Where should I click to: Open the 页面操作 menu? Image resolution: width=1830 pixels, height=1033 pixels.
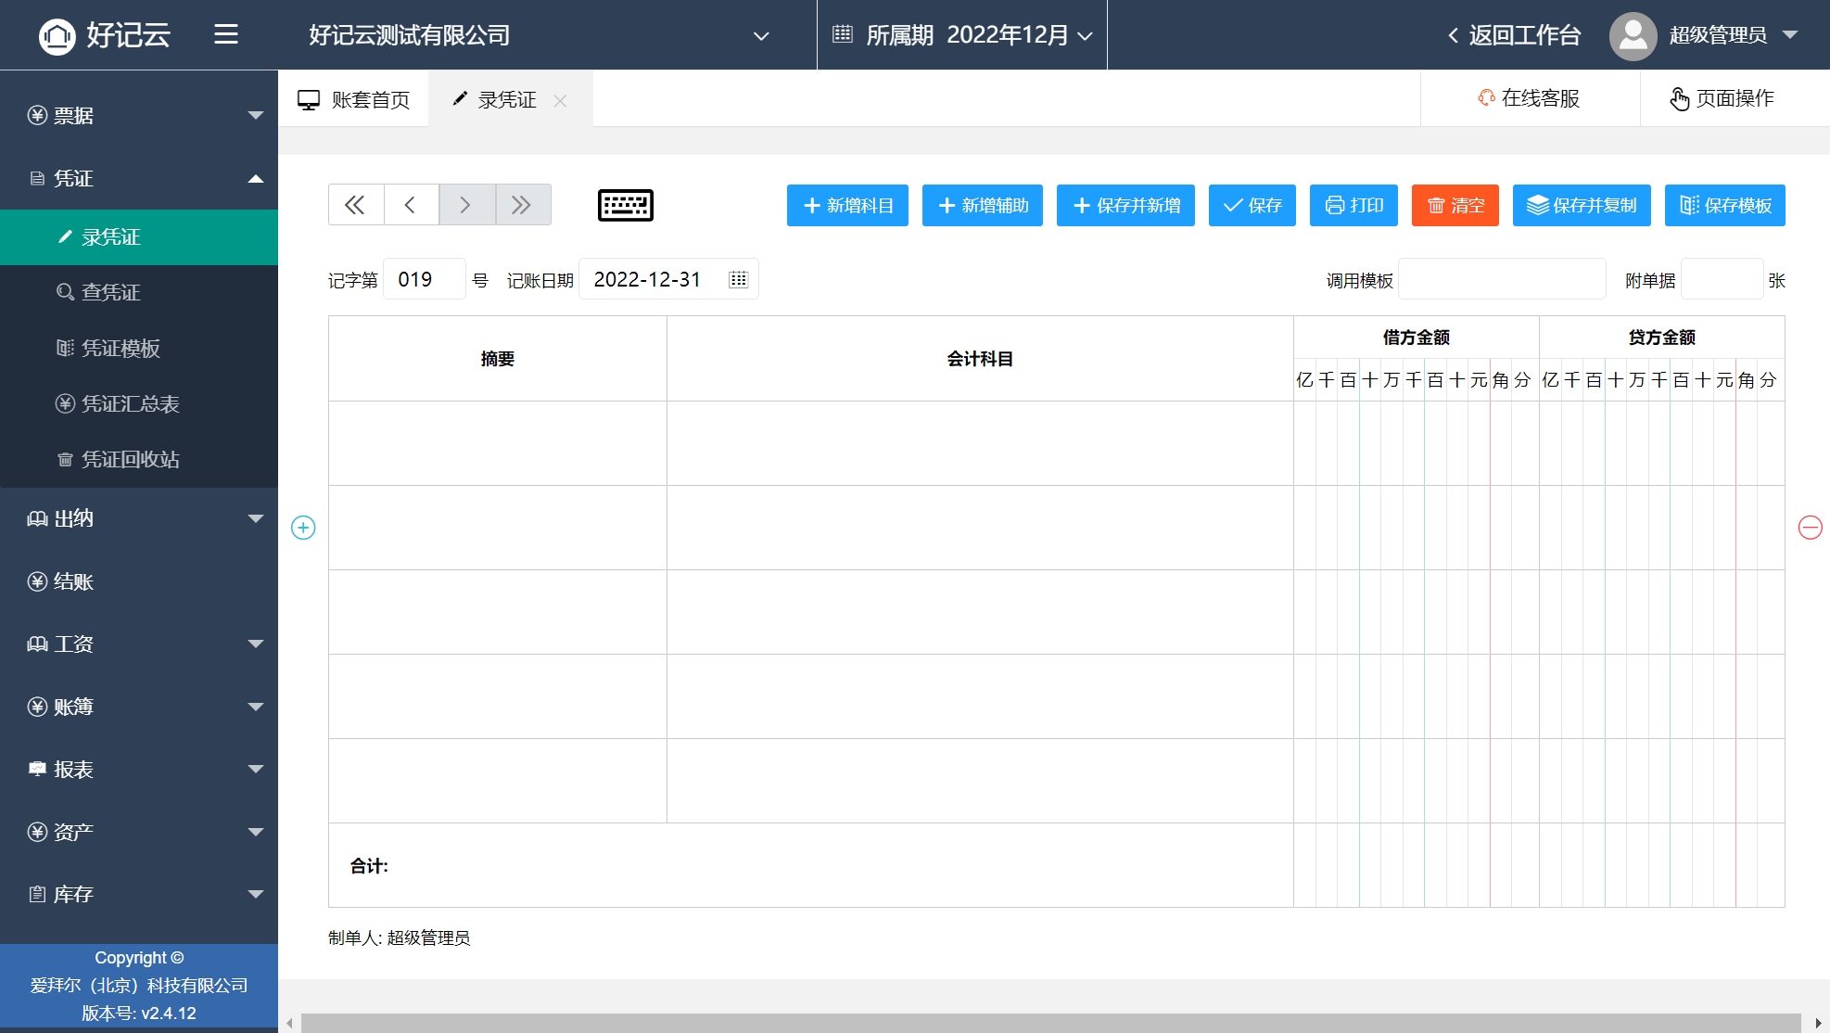[x=1722, y=98]
